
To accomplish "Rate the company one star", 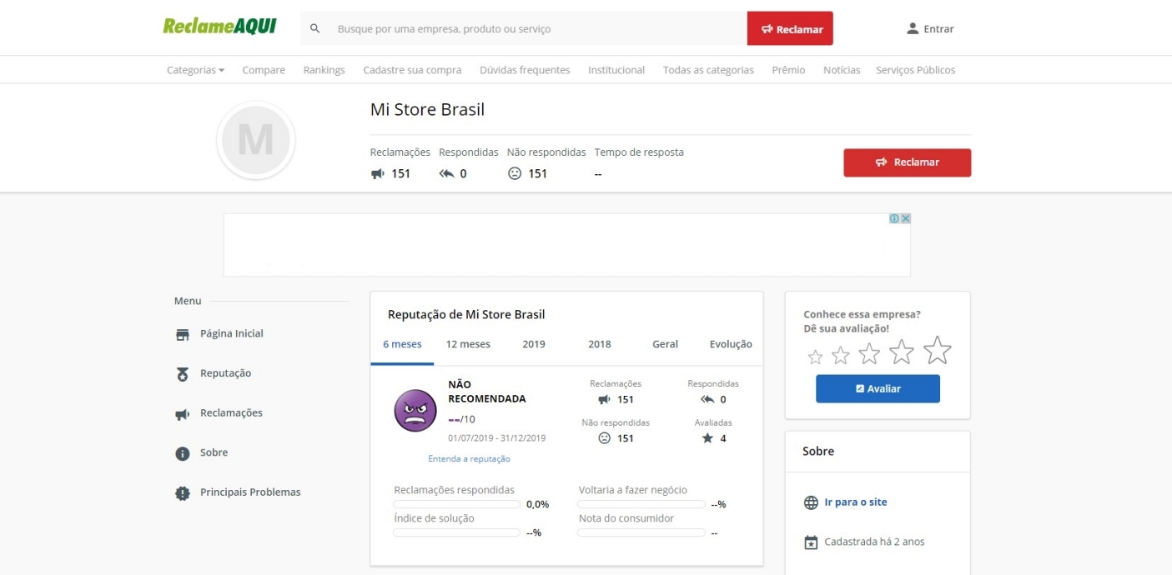I will click(x=815, y=357).
